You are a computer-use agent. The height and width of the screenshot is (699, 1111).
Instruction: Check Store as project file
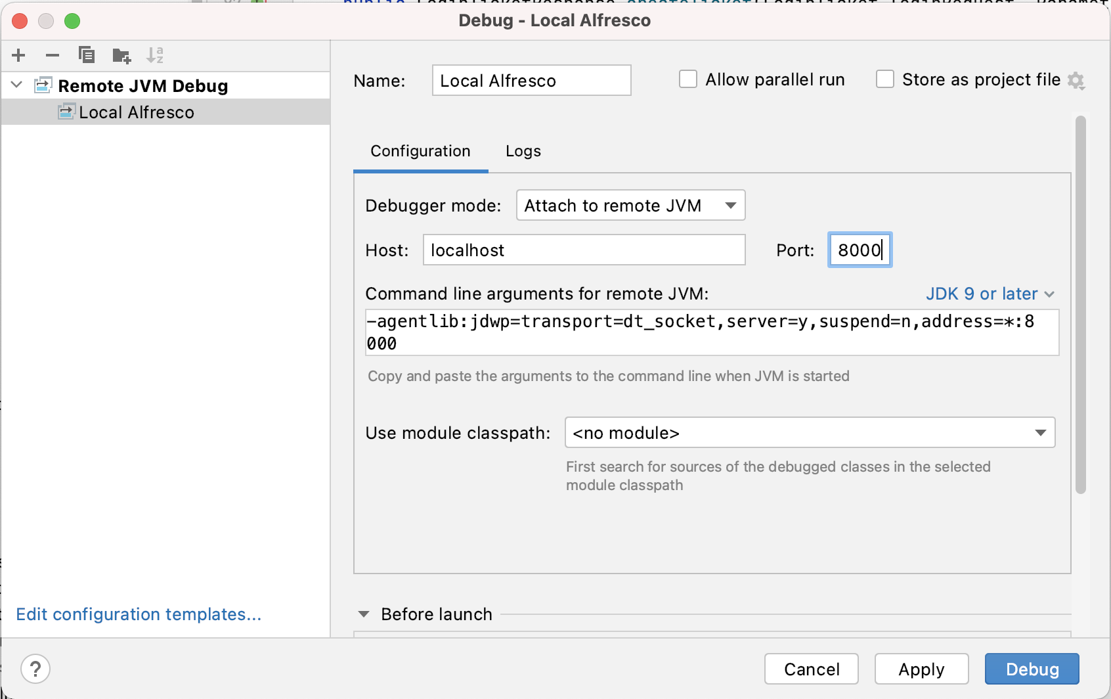[x=884, y=79]
